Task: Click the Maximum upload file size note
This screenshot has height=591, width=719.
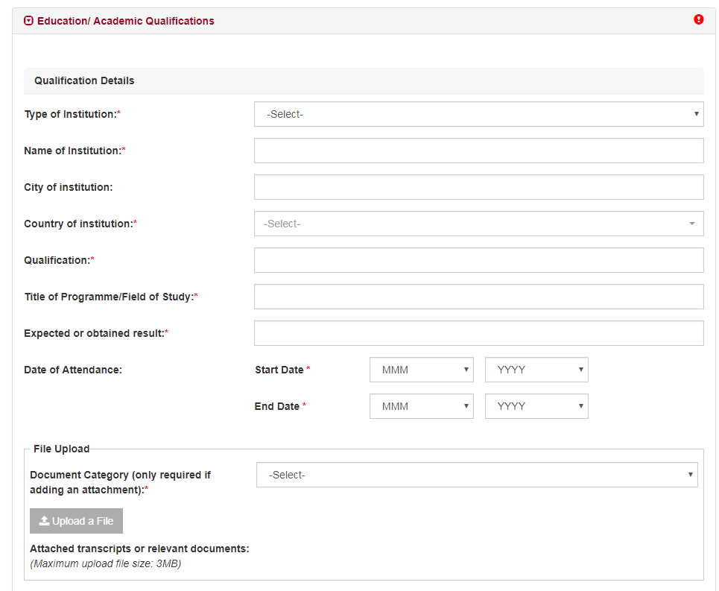Action: [x=106, y=563]
